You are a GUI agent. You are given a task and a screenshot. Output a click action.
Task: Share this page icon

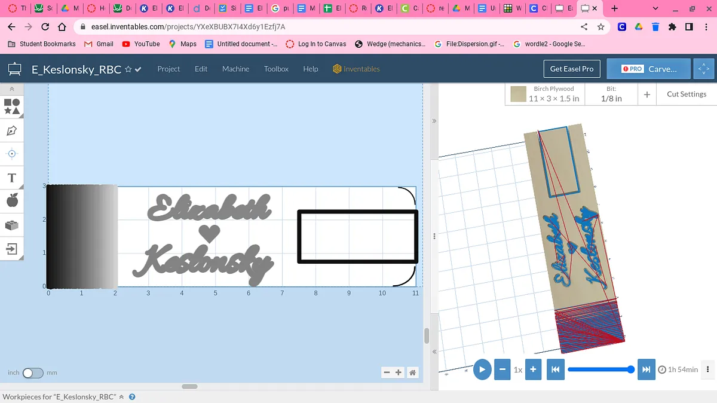(x=584, y=27)
